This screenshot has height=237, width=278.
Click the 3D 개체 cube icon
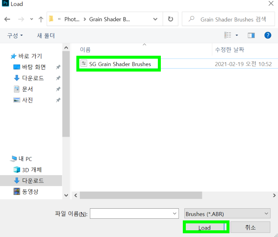17,170
